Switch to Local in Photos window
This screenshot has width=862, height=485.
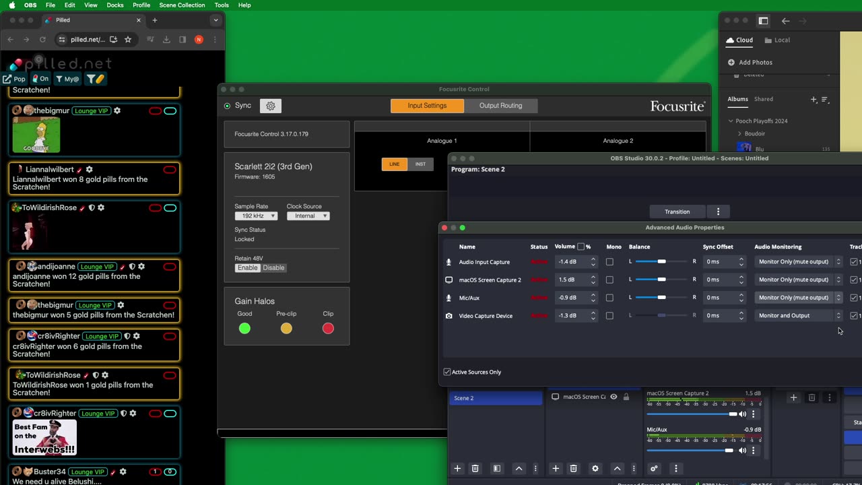tap(776, 40)
